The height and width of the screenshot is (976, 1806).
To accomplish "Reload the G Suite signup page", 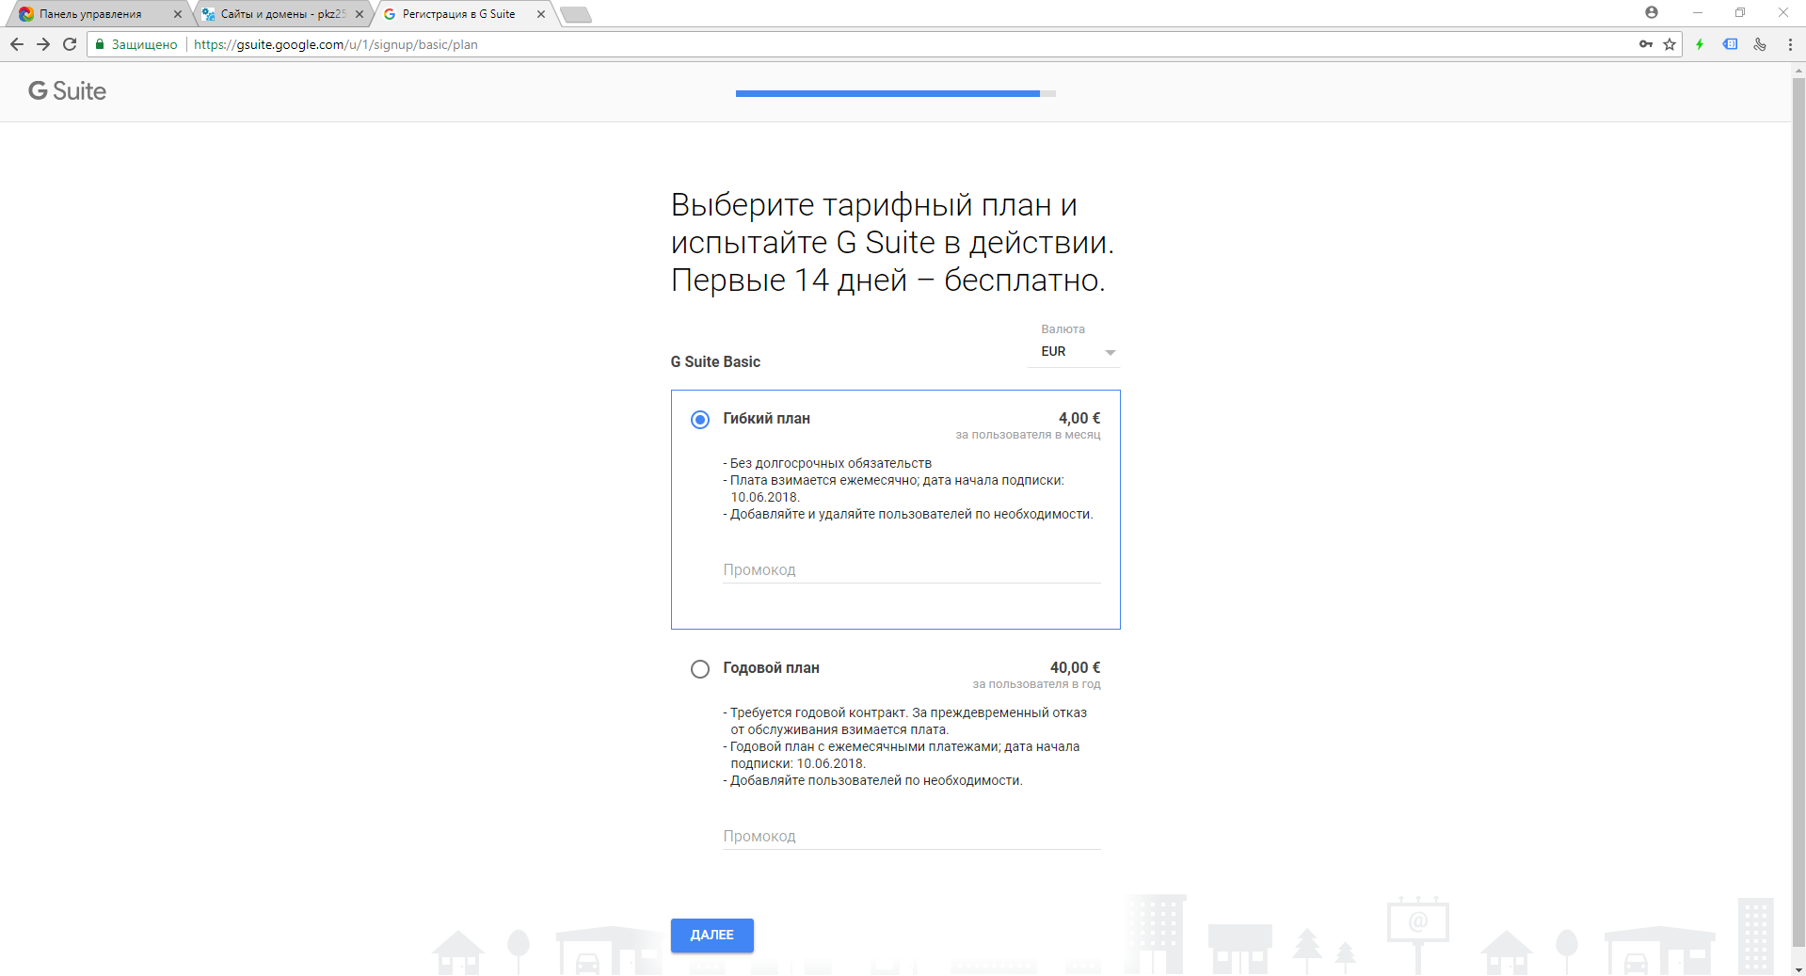I will click(70, 44).
